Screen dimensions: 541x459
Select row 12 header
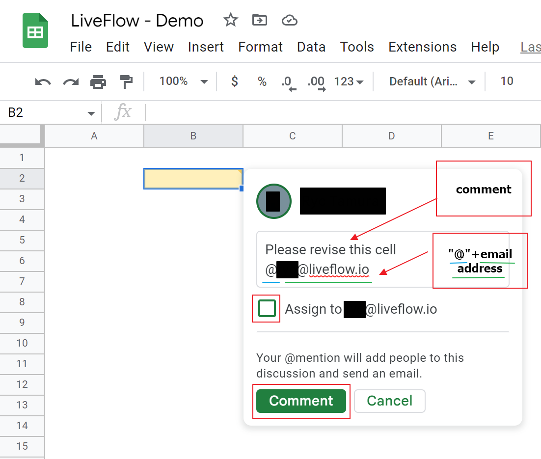click(x=22, y=384)
